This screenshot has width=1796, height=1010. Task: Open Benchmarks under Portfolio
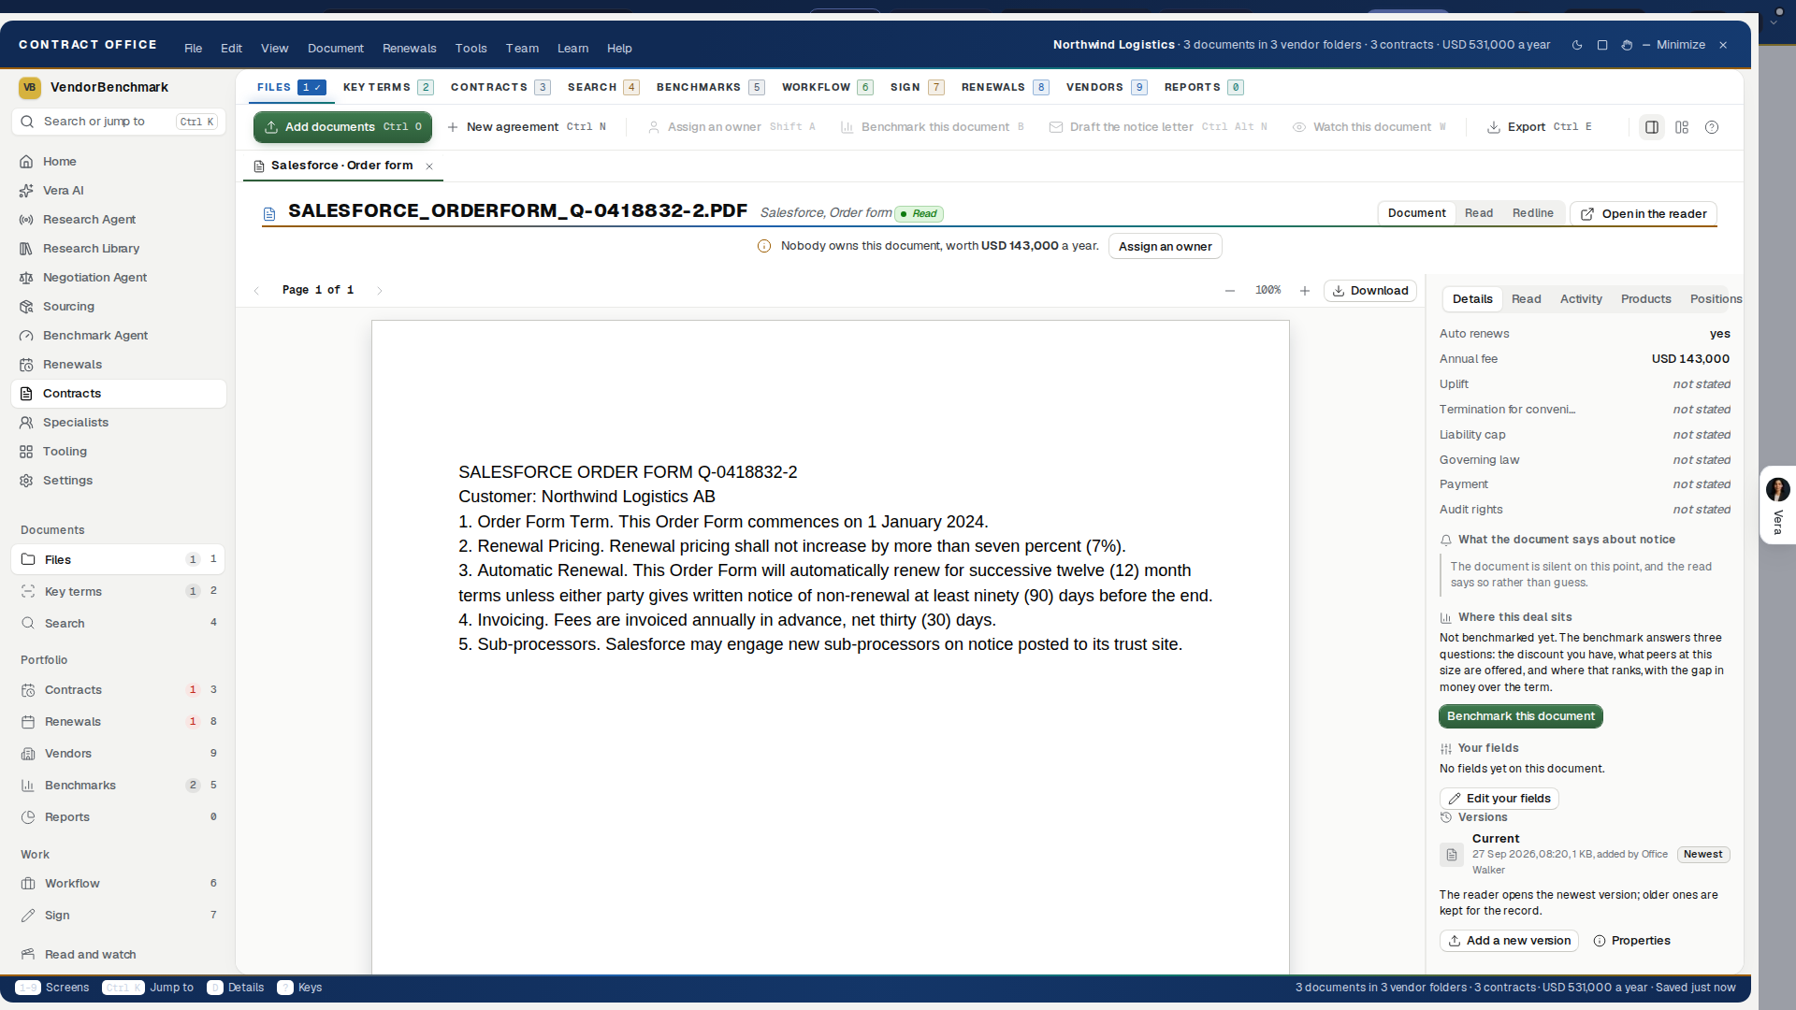[119, 785]
